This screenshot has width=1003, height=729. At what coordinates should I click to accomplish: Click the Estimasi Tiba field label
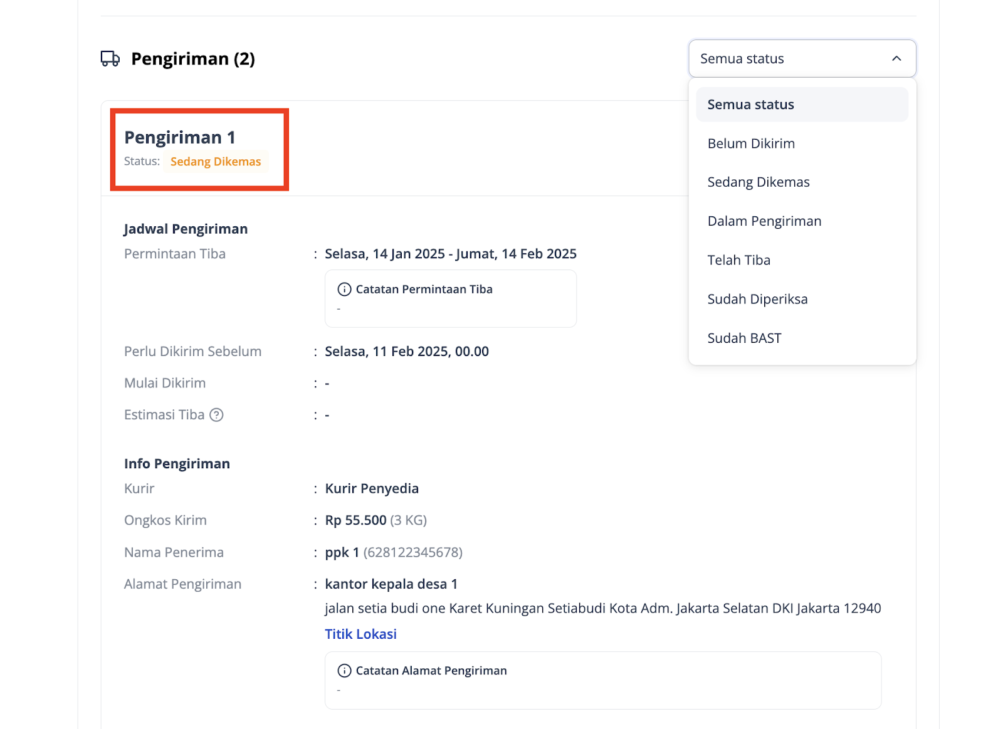pos(164,415)
